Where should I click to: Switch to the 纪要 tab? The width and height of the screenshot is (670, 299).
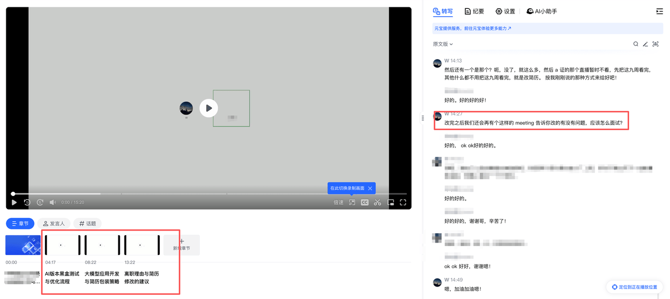tap(474, 11)
